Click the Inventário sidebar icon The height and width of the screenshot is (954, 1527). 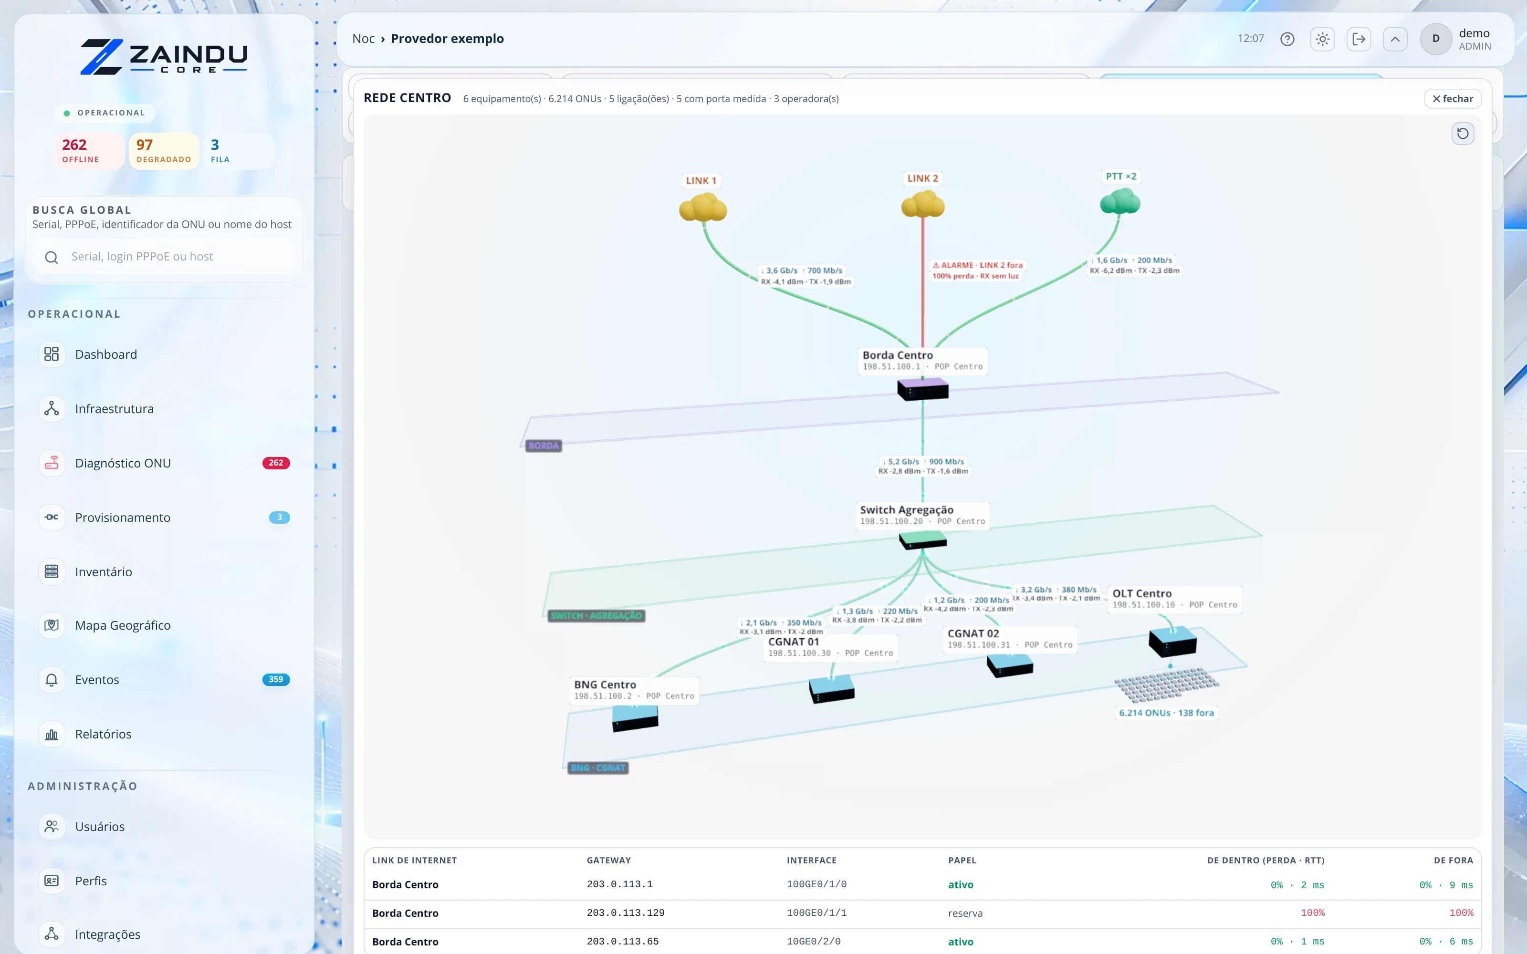coord(52,571)
